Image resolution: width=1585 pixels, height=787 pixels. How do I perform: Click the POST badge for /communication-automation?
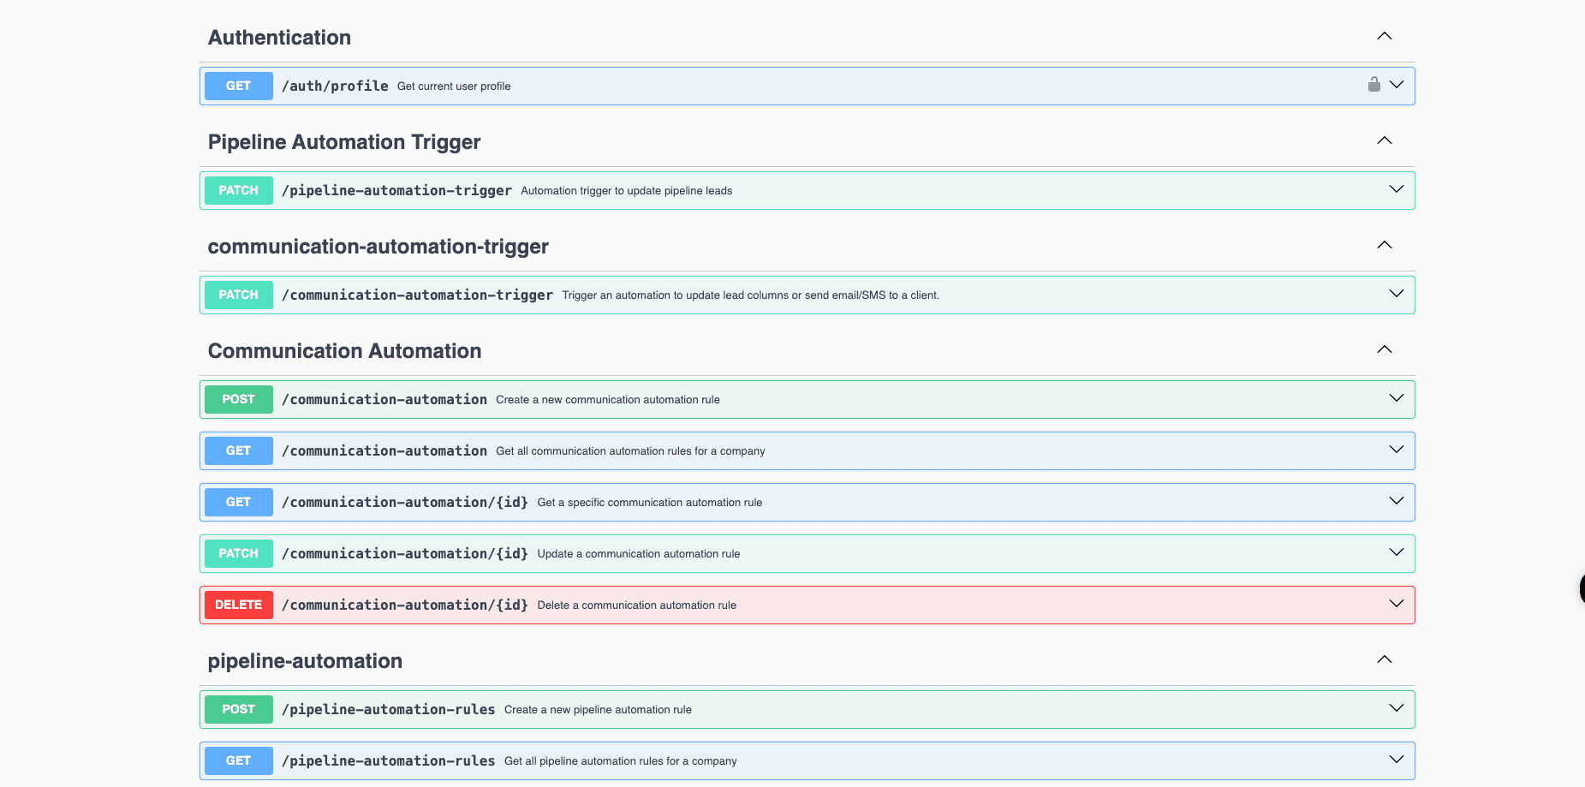(239, 399)
